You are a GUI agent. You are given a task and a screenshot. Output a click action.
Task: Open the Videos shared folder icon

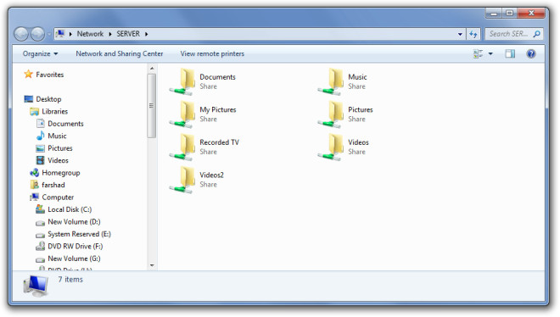click(332, 147)
